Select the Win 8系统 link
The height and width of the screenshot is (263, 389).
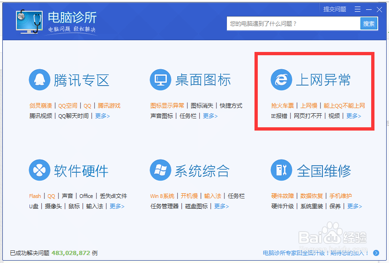162,196
